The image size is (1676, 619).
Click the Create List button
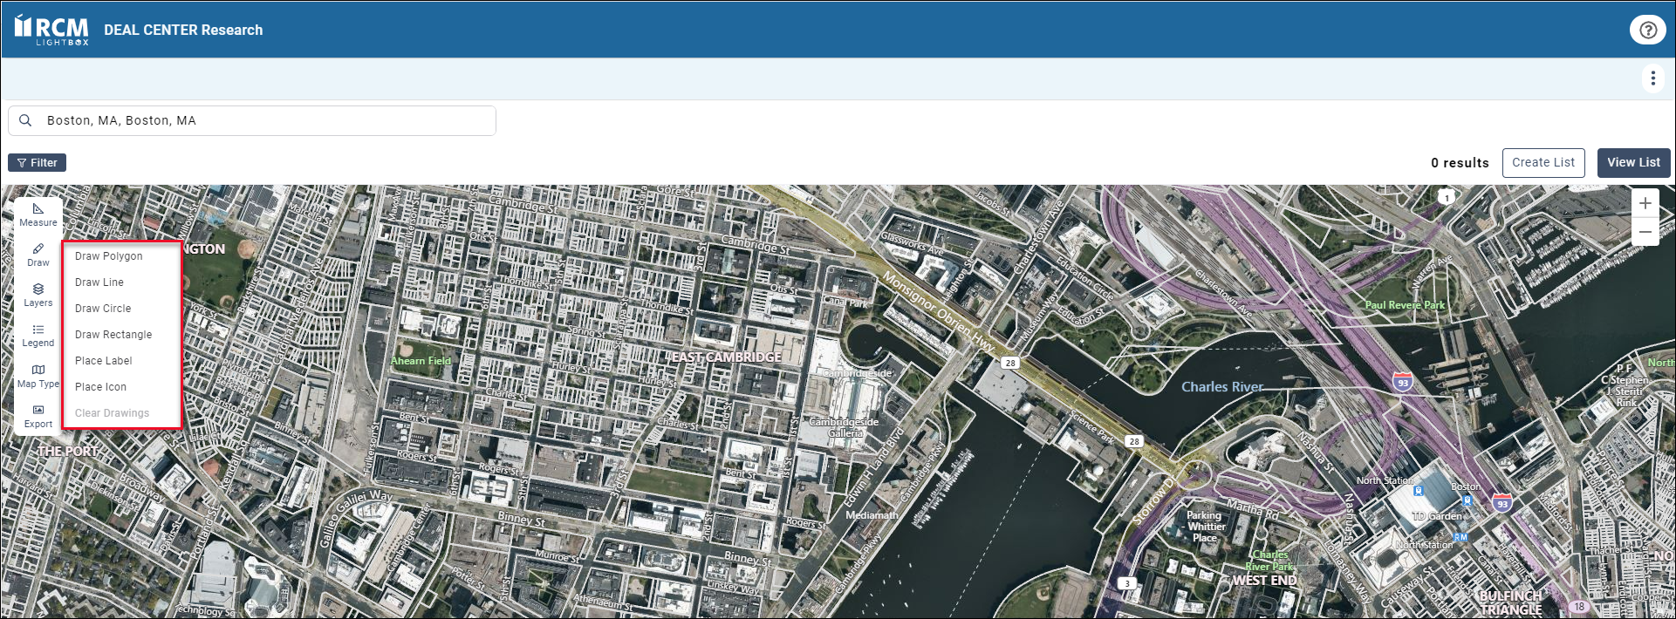[x=1543, y=163]
